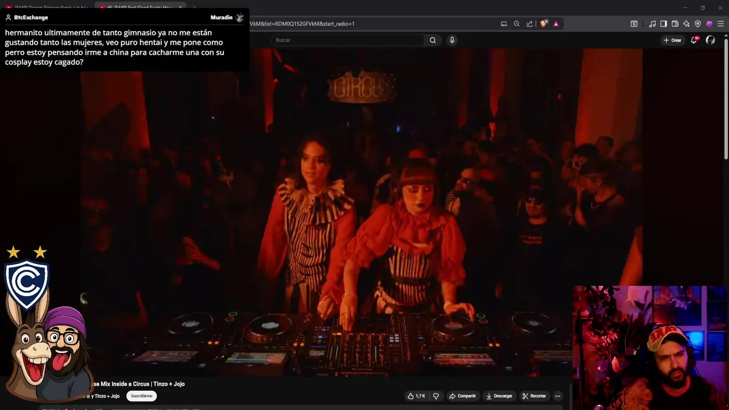Open the media control music note icon
The image size is (729, 410).
(x=652, y=24)
